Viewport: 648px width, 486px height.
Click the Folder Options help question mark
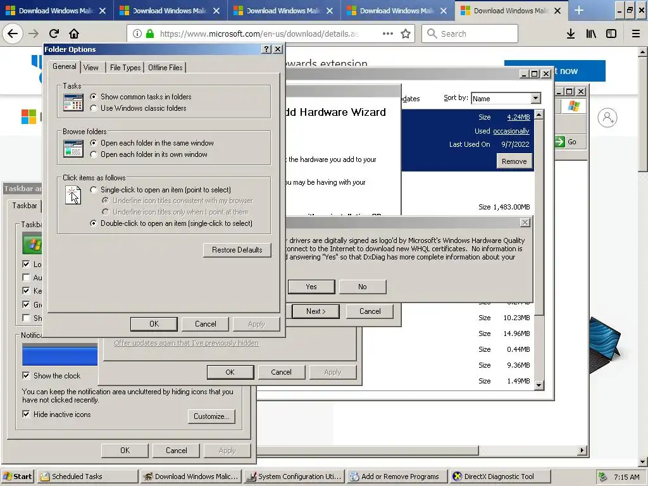pyautogui.click(x=266, y=49)
